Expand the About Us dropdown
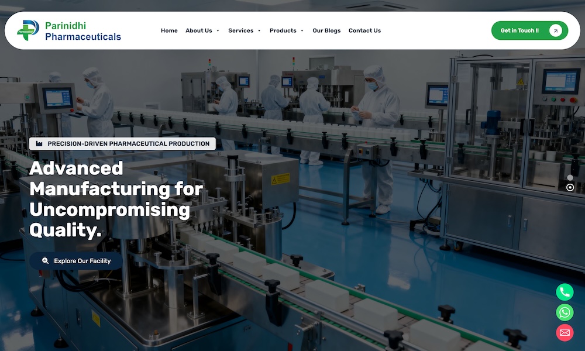The height and width of the screenshot is (351, 585). coord(202,30)
